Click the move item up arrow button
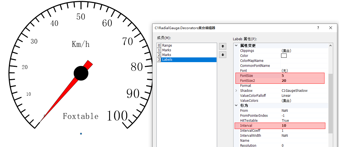Image resolution: width=339 pixels, height=147 pixels. click(x=223, y=46)
